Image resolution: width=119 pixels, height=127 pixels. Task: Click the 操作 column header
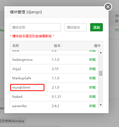[97, 46]
